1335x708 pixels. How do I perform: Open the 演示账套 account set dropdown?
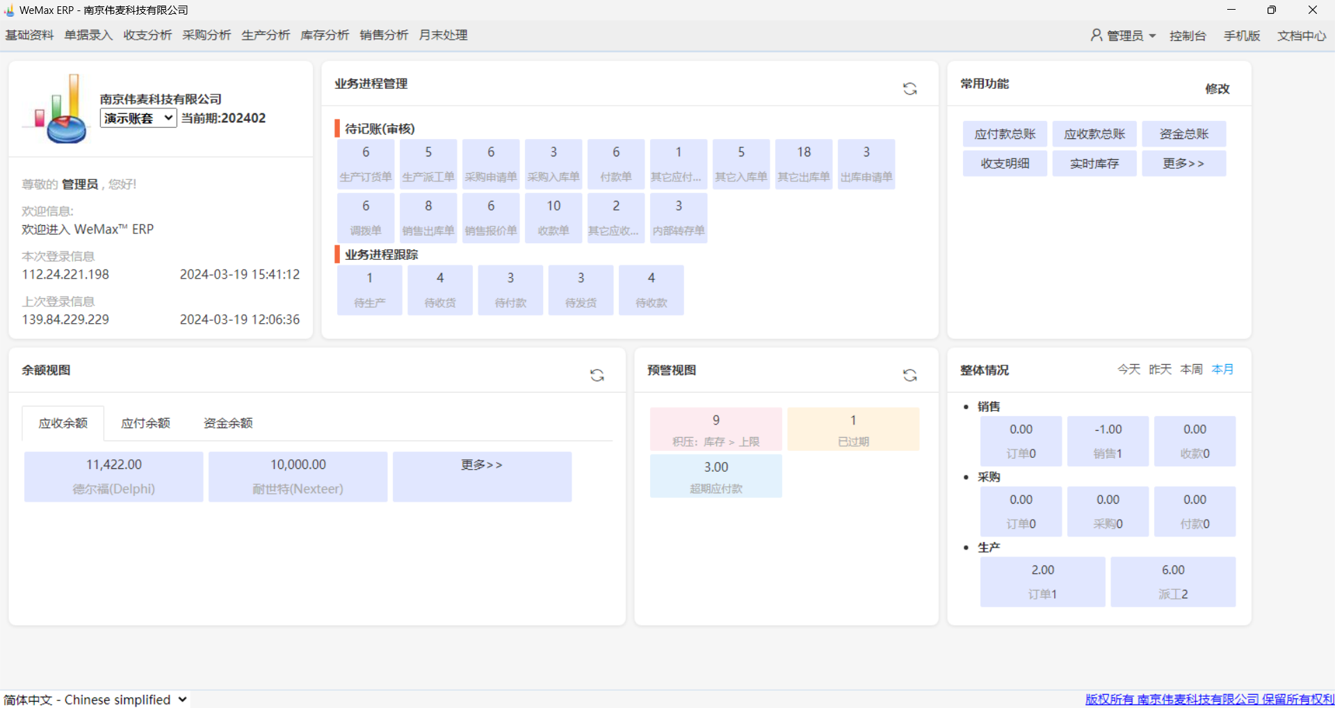point(138,118)
